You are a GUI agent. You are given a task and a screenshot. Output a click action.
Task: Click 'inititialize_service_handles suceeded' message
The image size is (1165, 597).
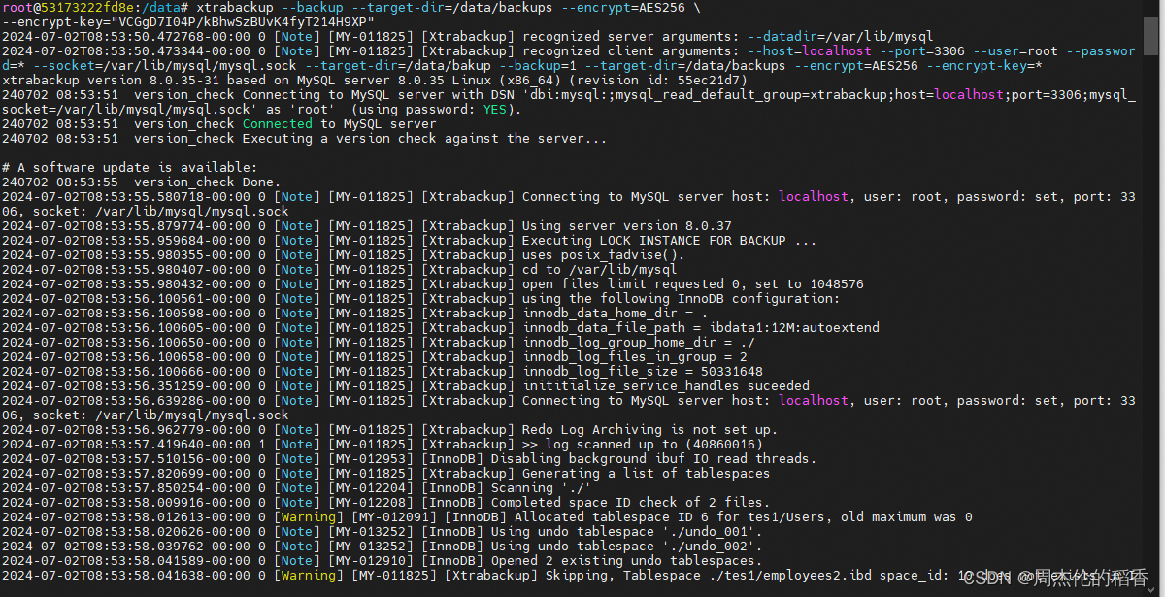tap(666, 385)
